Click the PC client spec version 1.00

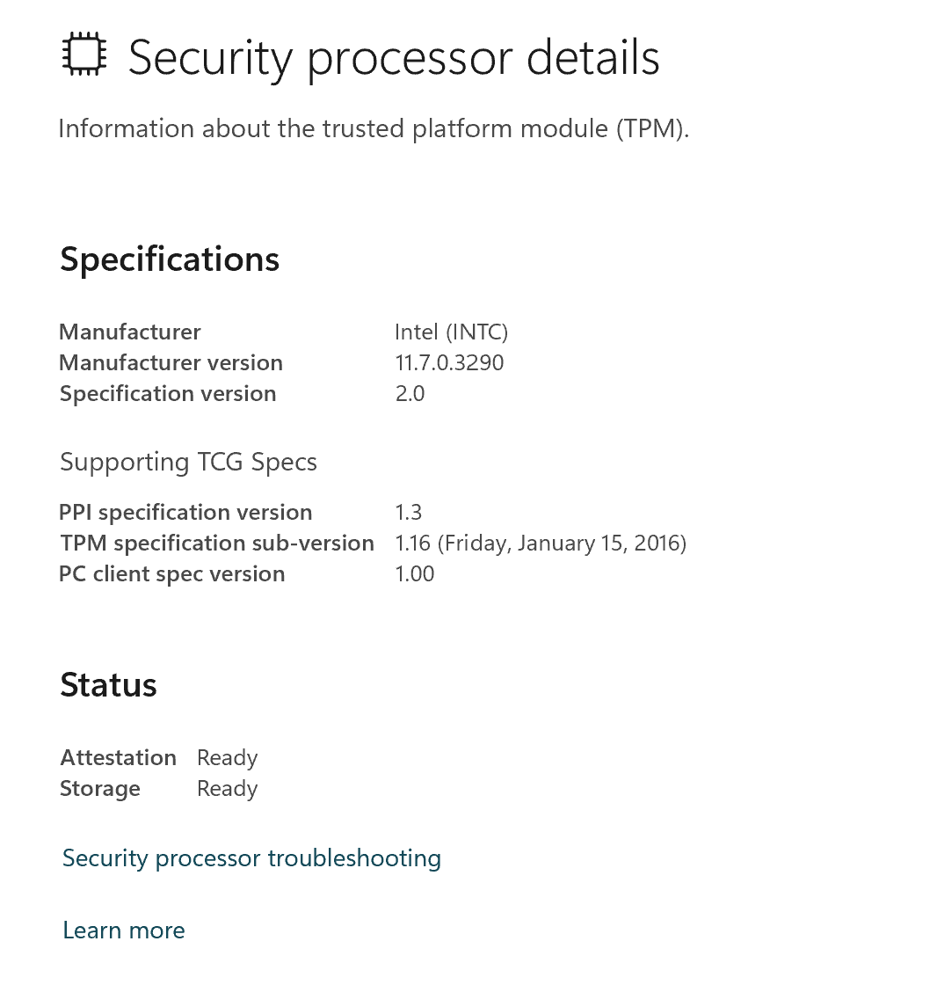(415, 573)
